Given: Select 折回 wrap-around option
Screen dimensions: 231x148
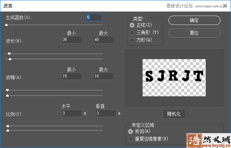Looking at the screenshot, I should [130, 131].
